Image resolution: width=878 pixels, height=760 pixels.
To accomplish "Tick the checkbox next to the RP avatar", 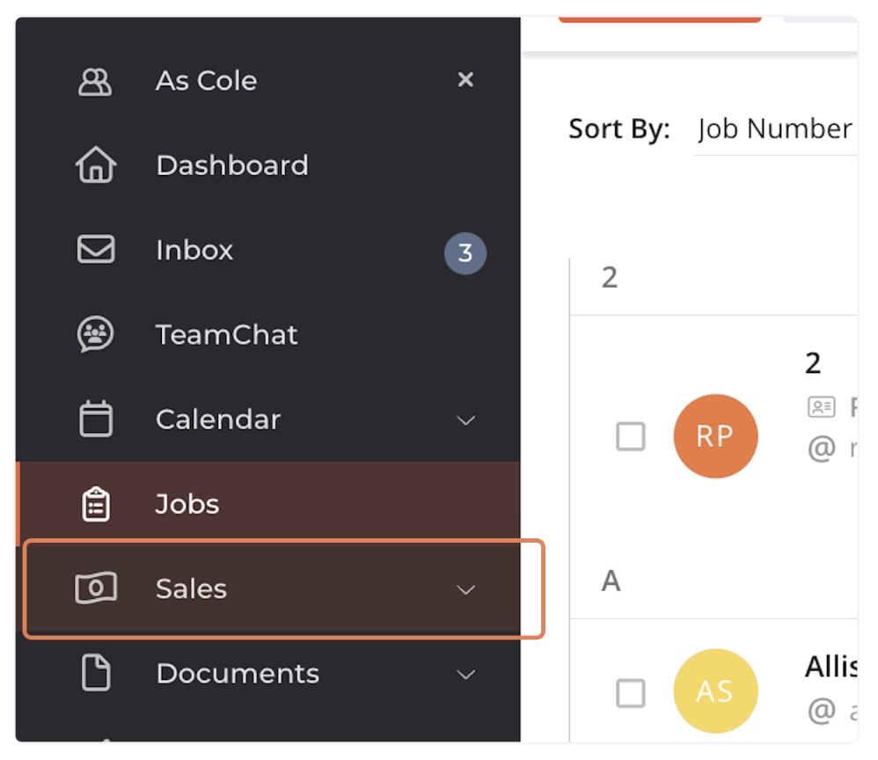I will tap(630, 436).
